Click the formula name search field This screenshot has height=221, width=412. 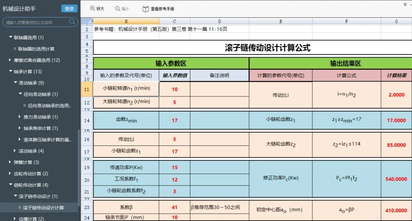pos(37,22)
